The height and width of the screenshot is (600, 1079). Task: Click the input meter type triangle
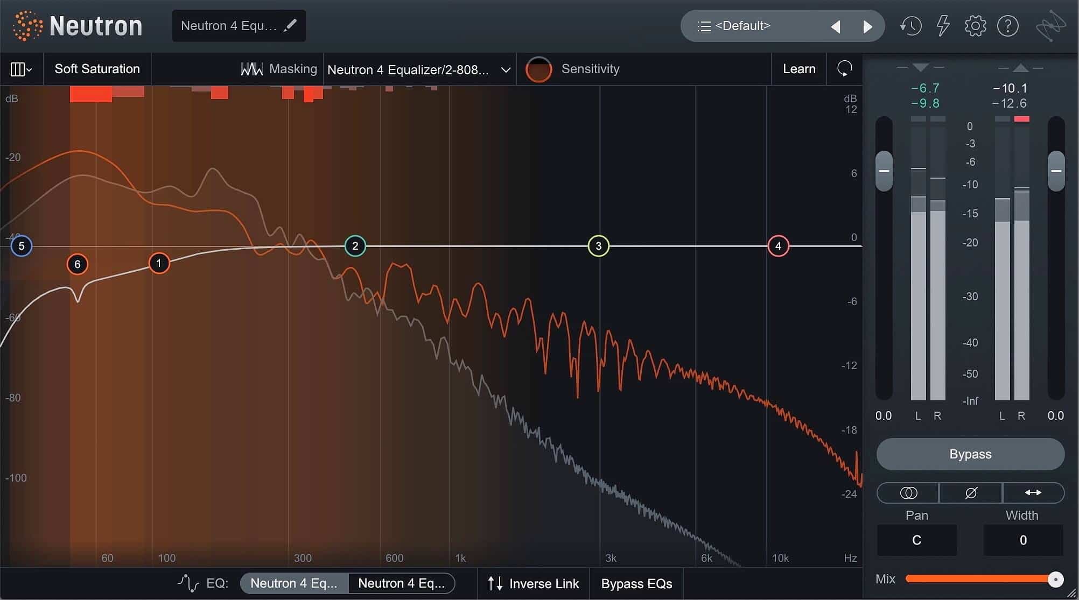921,68
